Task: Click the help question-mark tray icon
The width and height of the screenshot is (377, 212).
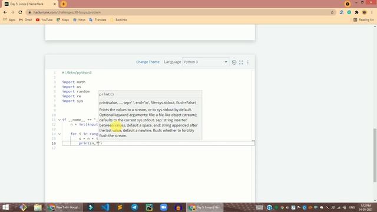Action: (x=269, y=207)
